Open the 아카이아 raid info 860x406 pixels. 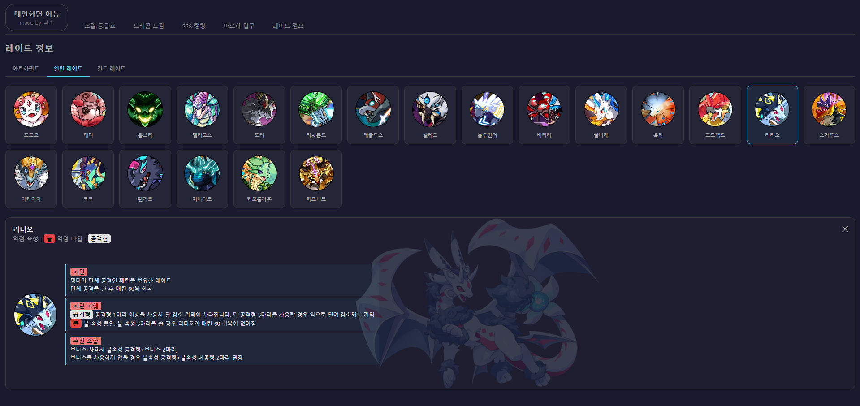coord(31,179)
